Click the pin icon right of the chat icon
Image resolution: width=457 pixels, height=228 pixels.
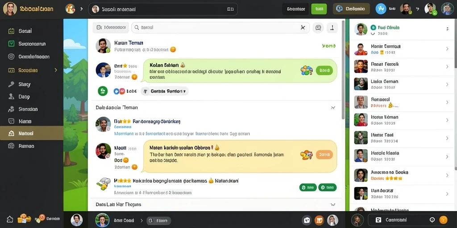pyautogui.click(x=332, y=28)
